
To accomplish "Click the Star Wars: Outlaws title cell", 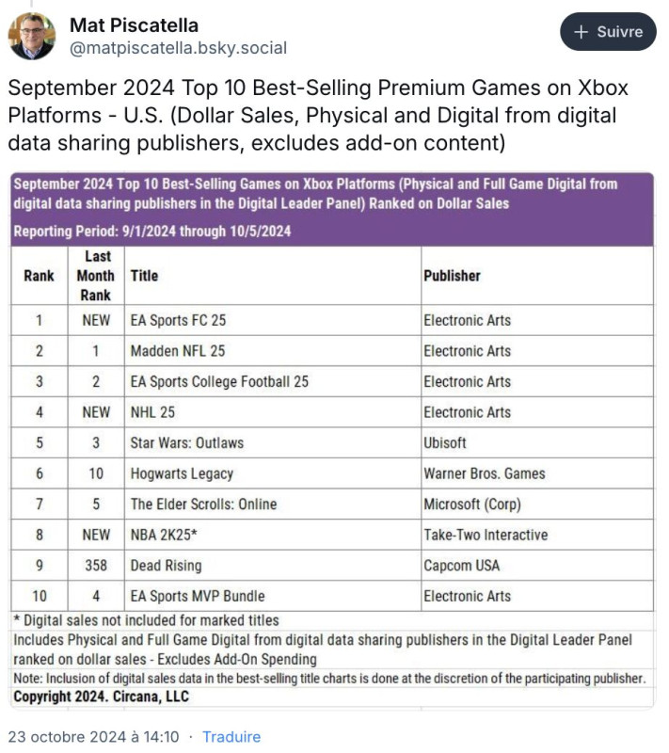I will [x=273, y=442].
